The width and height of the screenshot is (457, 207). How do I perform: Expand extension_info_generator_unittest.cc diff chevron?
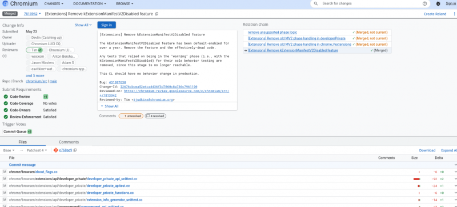(455, 200)
